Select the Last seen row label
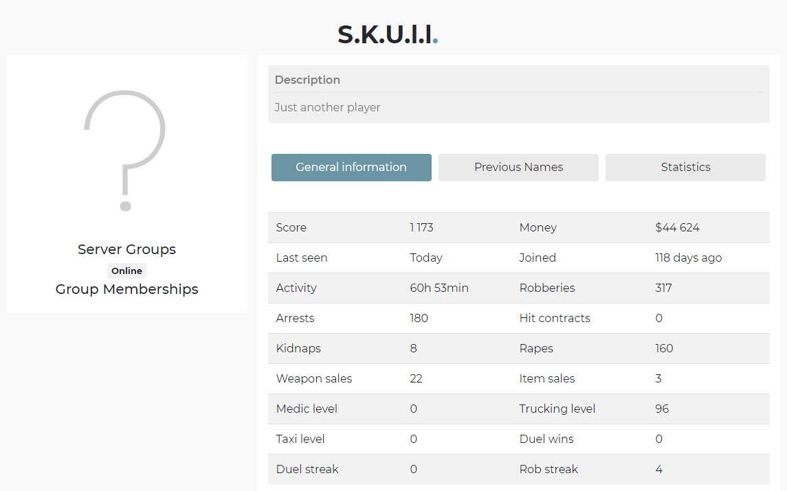 click(302, 258)
